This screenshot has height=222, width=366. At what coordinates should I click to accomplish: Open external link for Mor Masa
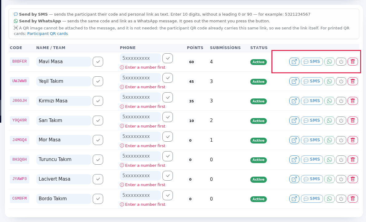click(294, 140)
